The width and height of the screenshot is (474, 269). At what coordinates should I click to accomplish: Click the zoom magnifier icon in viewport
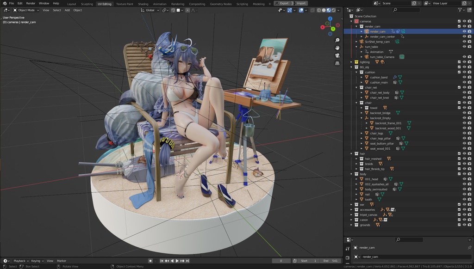tap(337, 40)
